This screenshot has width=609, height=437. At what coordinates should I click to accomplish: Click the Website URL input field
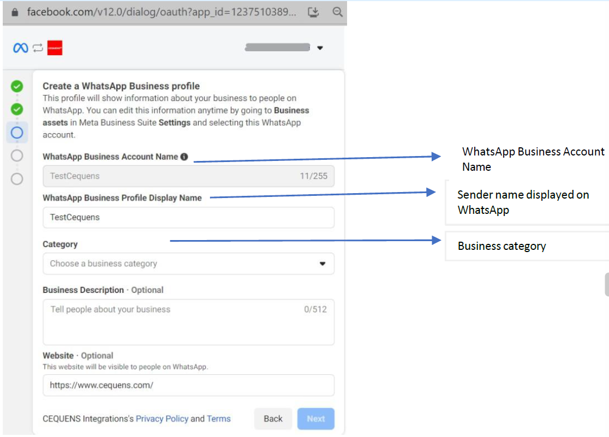[x=188, y=385]
